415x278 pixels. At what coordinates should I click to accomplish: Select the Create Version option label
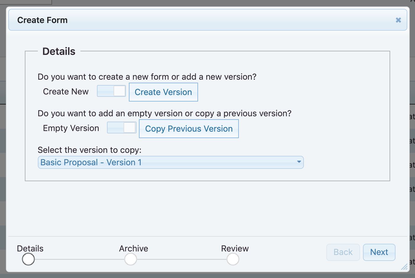(163, 92)
